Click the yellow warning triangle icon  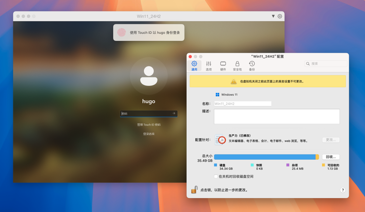click(234, 81)
